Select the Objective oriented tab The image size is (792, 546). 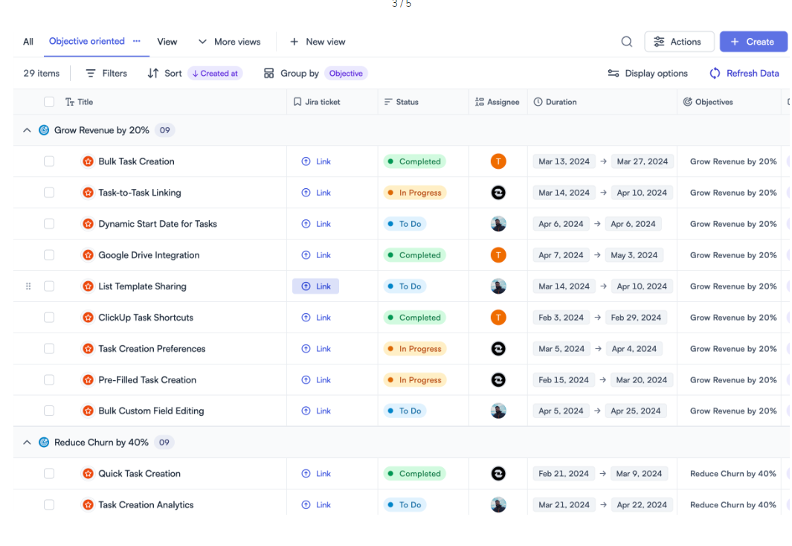[87, 41]
